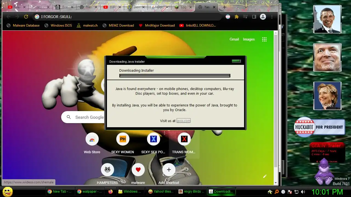The height and width of the screenshot is (197, 351).
Task: Click the Chrome forward arrow
Action: click(x=17, y=17)
